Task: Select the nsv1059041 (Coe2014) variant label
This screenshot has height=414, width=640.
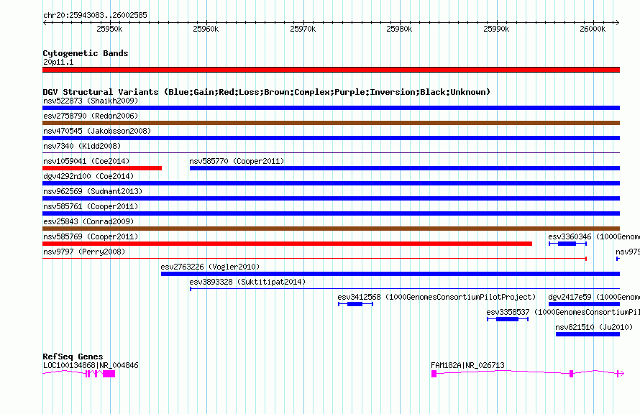Action: (x=86, y=161)
